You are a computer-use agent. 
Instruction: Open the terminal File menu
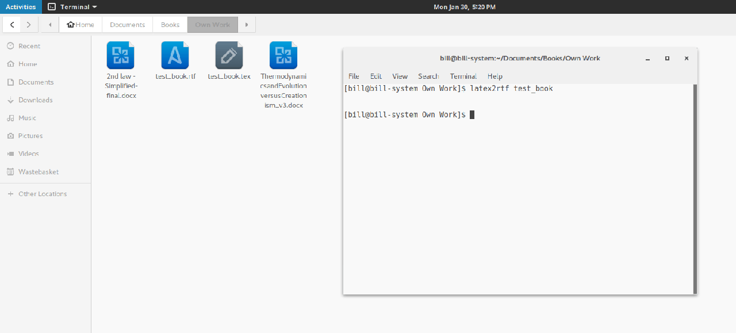354,76
